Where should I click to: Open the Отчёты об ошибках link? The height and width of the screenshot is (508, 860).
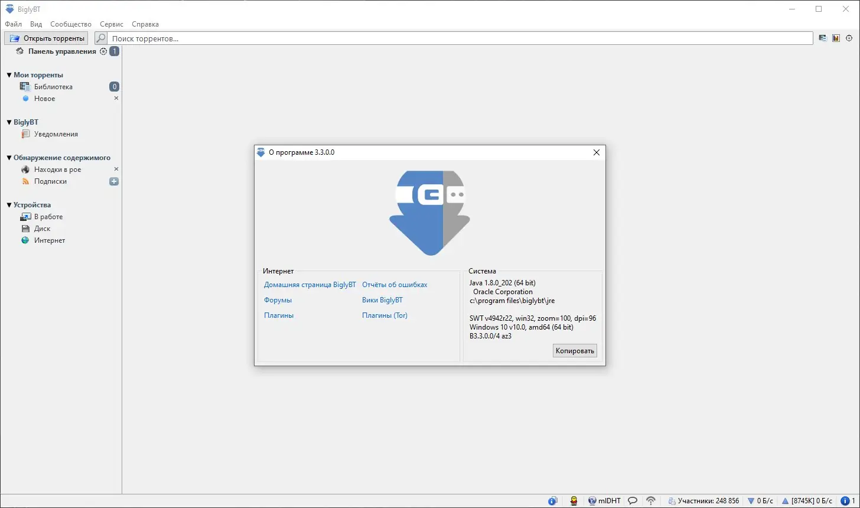[x=395, y=285]
